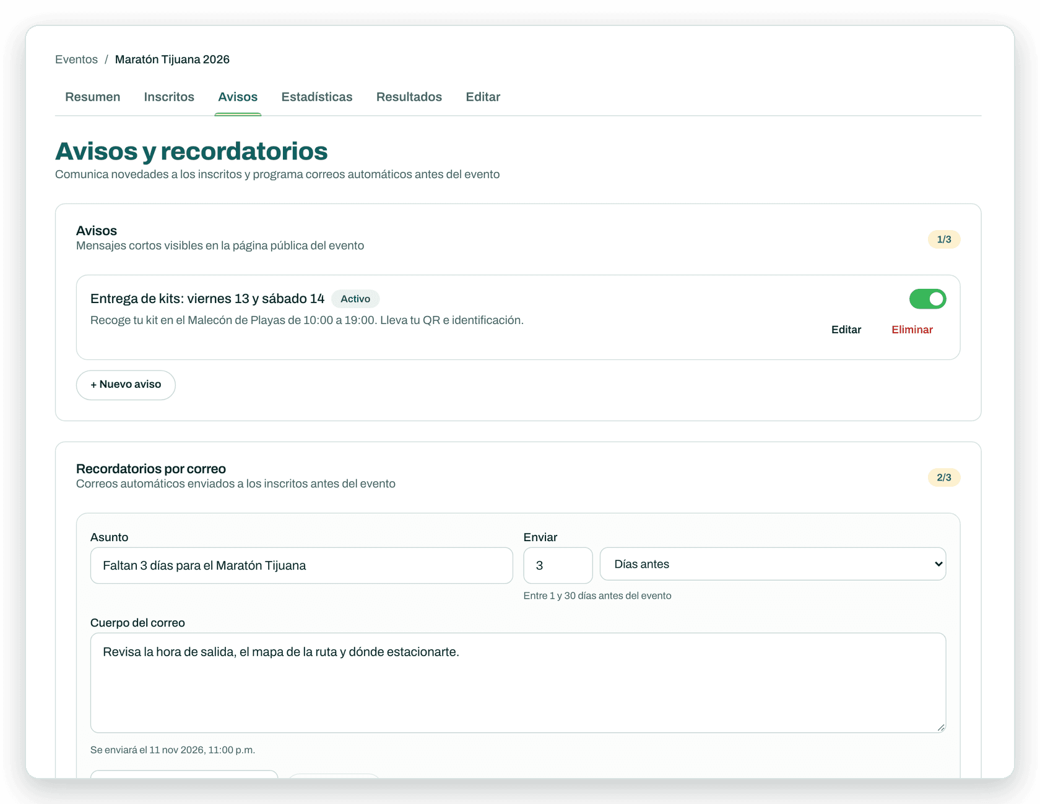Click Eliminar on the kits notice
The height and width of the screenshot is (804, 1040).
[912, 330]
